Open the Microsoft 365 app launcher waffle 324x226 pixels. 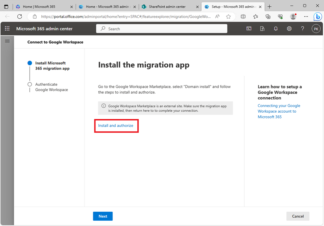coord(7,29)
